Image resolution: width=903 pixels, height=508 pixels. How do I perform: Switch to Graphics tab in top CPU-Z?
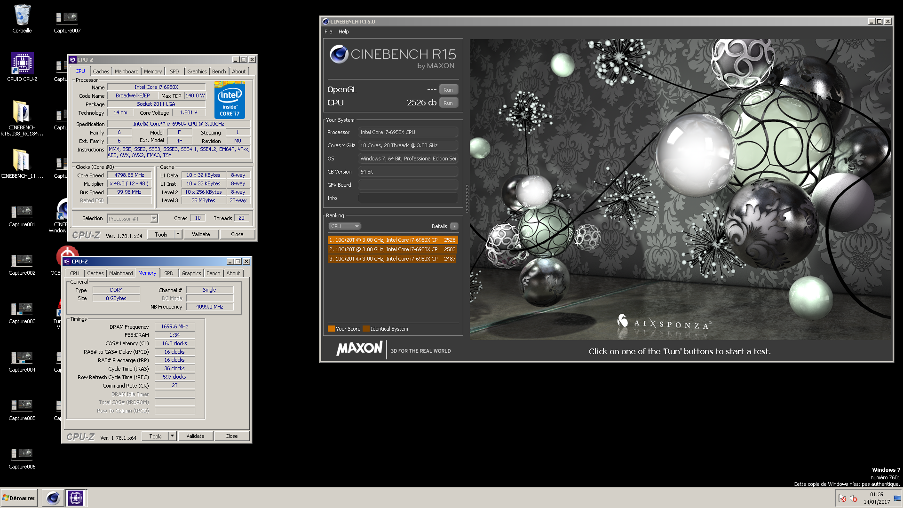[x=197, y=71]
